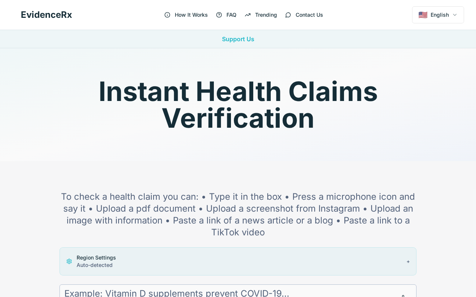Select the Contact Us nav link
This screenshot has height=297, width=476.
pos(309,15)
